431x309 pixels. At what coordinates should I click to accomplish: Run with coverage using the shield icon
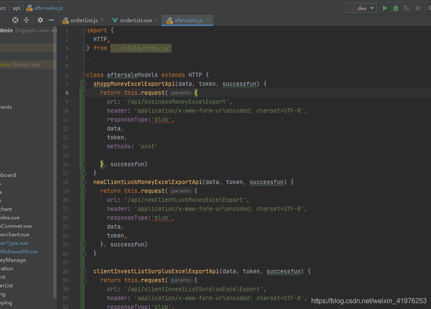406,8
